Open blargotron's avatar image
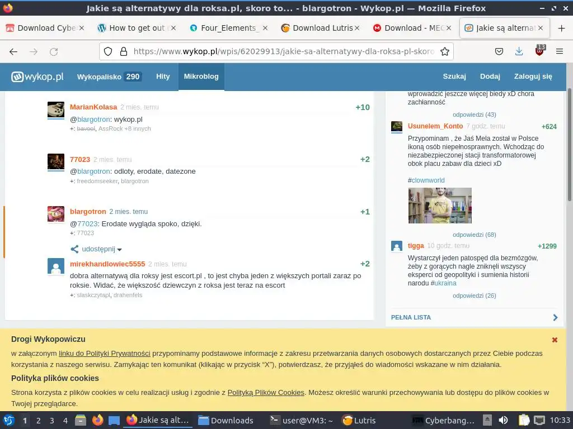Screen dimensions: 573x429 pyautogui.click(x=56, y=214)
